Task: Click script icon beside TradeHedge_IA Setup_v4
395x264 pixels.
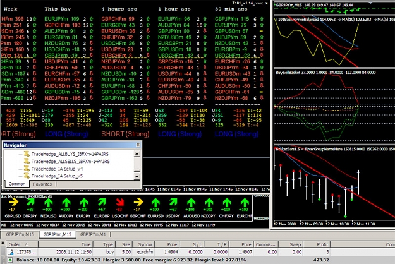Action: point(27,169)
